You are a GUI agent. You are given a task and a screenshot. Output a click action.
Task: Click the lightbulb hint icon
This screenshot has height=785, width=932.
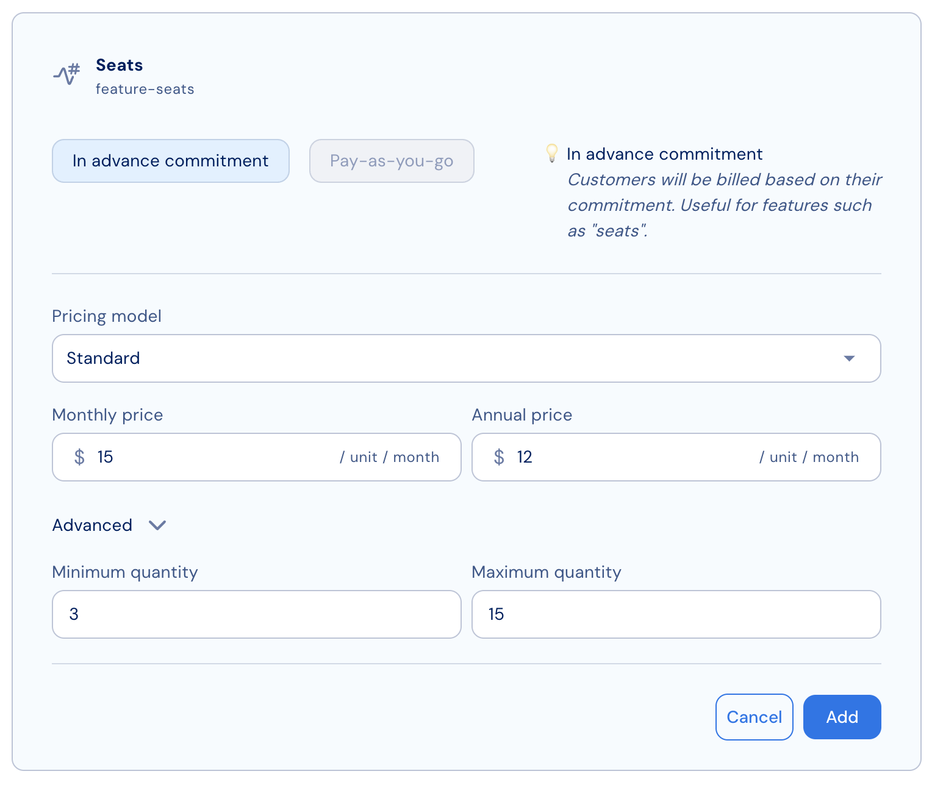pos(551,153)
